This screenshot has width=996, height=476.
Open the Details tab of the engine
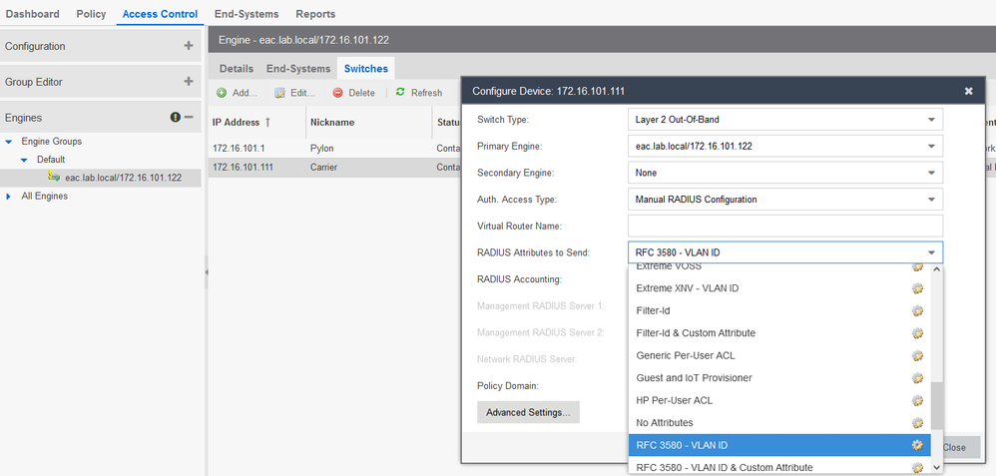click(237, 69)
